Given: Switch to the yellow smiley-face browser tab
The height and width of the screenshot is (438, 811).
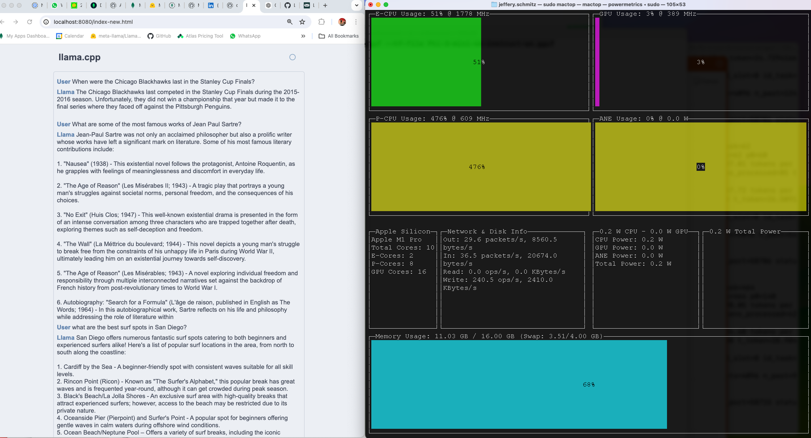Looking at the screenshot, I should pos(74,5).
